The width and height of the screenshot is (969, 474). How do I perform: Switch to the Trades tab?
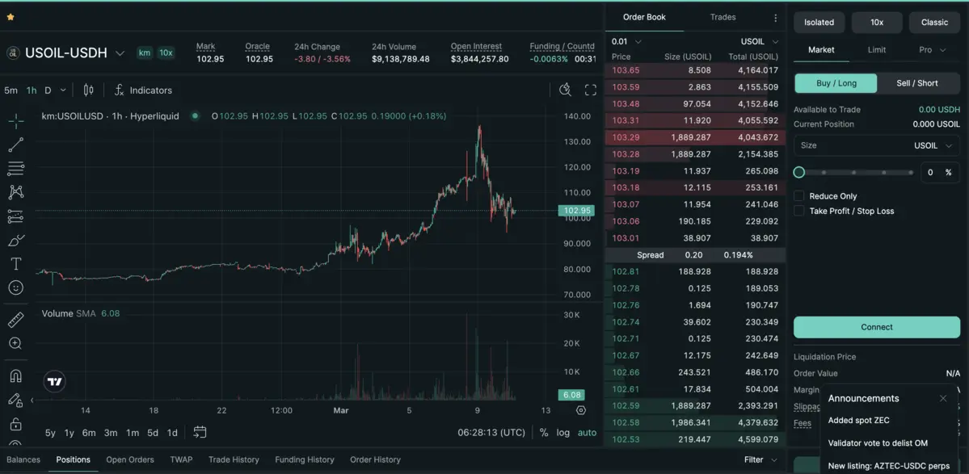(x=723, y=17)
